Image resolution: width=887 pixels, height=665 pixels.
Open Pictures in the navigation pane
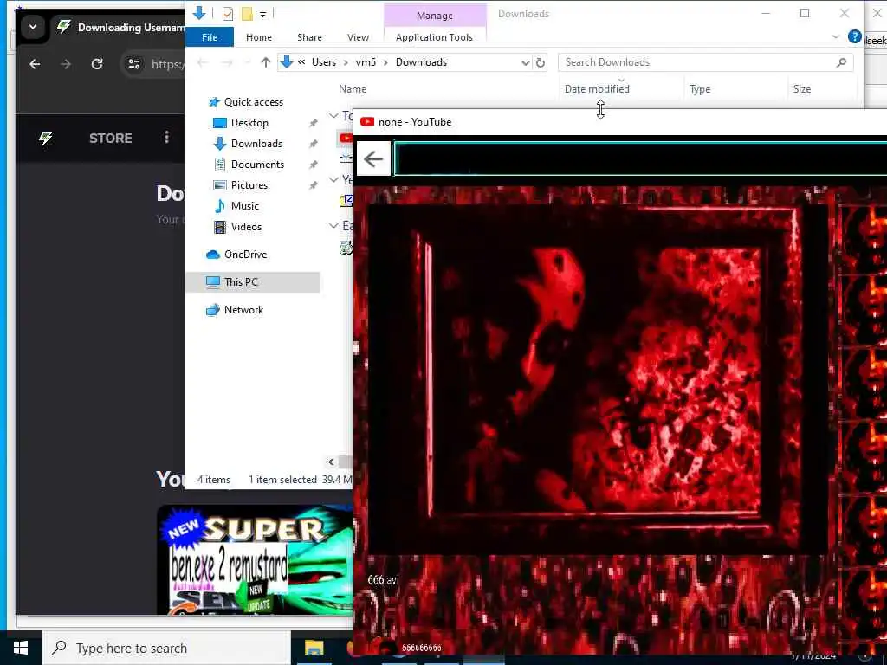pos(249,185)
